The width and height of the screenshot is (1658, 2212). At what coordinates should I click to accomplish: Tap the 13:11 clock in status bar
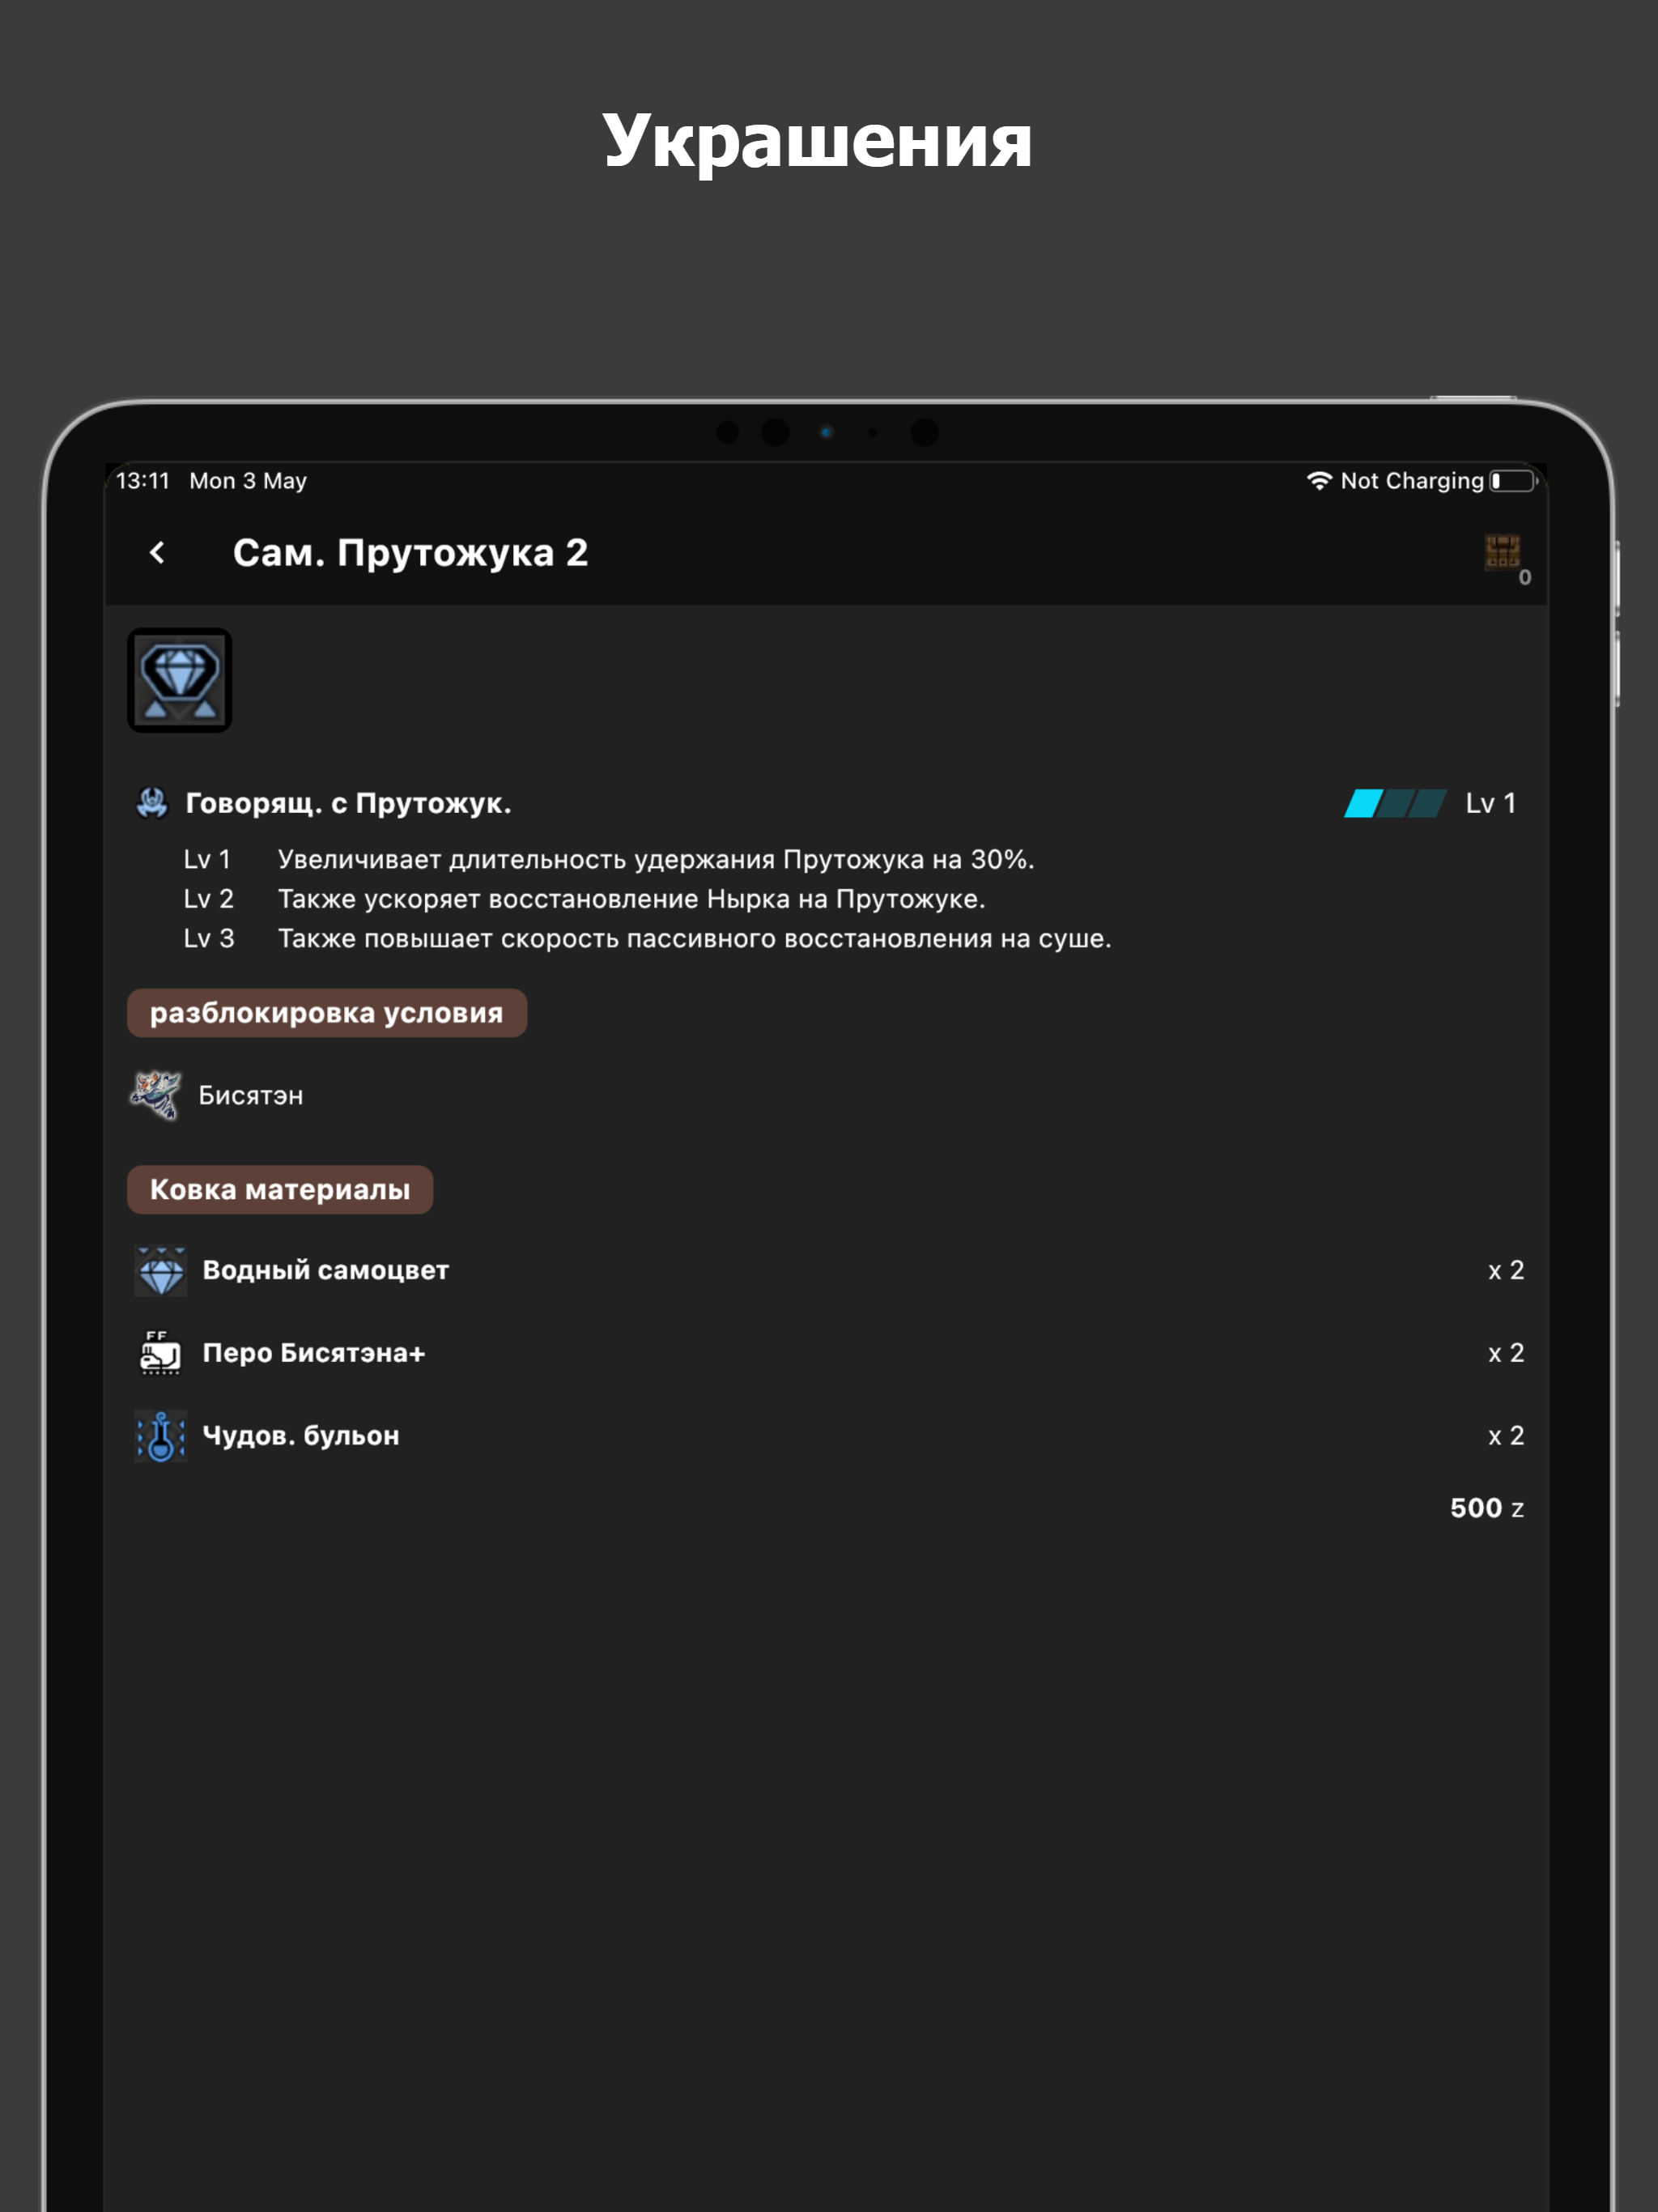click(x=143, y=481)
